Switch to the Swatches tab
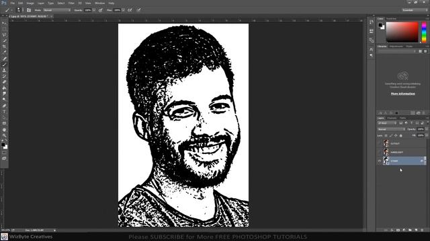This screenshot has height=241, width=430. click(391, 19)
